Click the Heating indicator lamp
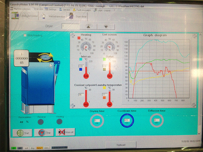 (60, 122)
